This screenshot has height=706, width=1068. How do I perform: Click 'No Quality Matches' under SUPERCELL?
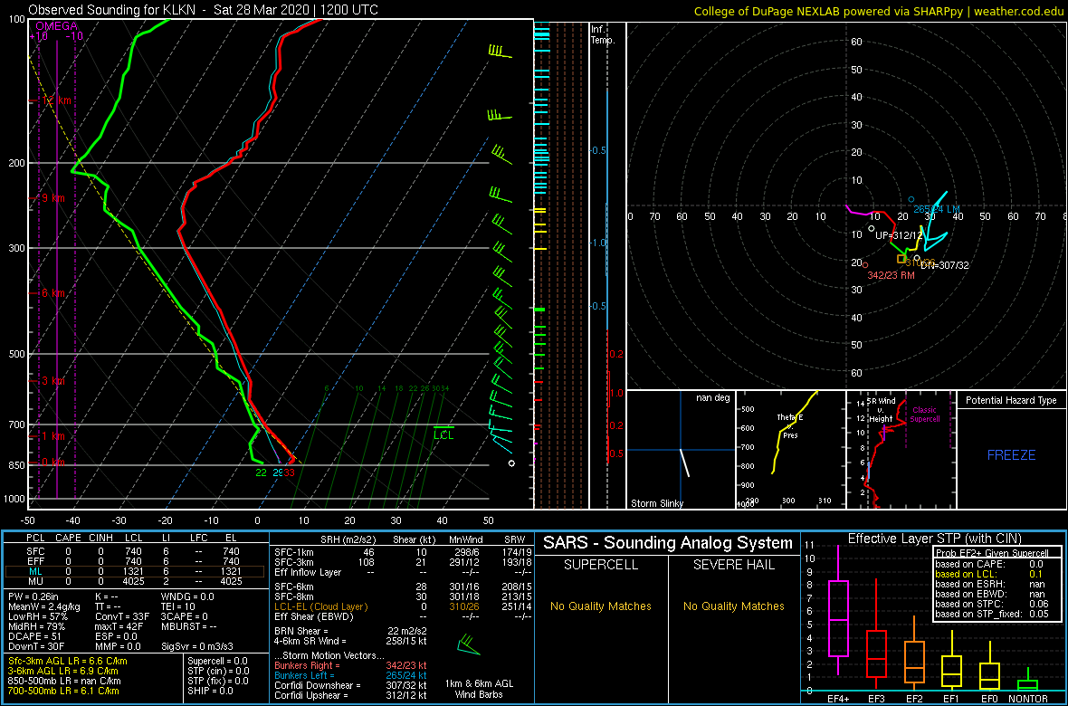(x=600, y=606)
